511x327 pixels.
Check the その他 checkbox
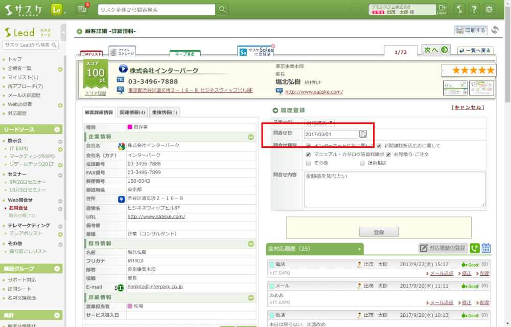(x=308, y=163)
